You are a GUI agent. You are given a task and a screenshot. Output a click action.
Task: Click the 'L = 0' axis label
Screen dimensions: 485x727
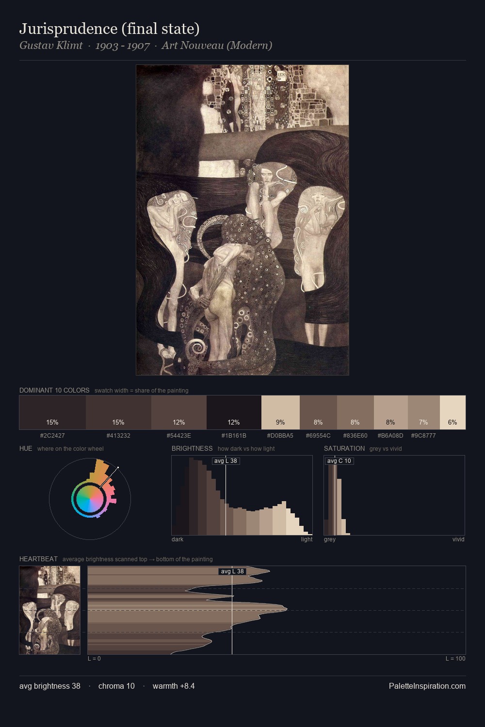[94, 659]
